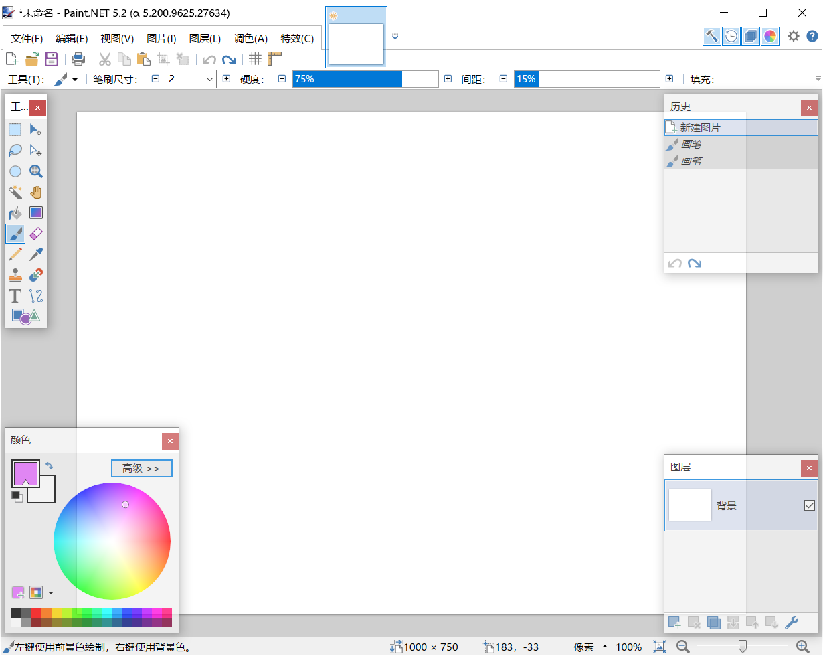Image resolution: width=823 pixels, height=656 pixels.
Task: Select the Ellipse Select tool
Action: click(x=15, y=171)
